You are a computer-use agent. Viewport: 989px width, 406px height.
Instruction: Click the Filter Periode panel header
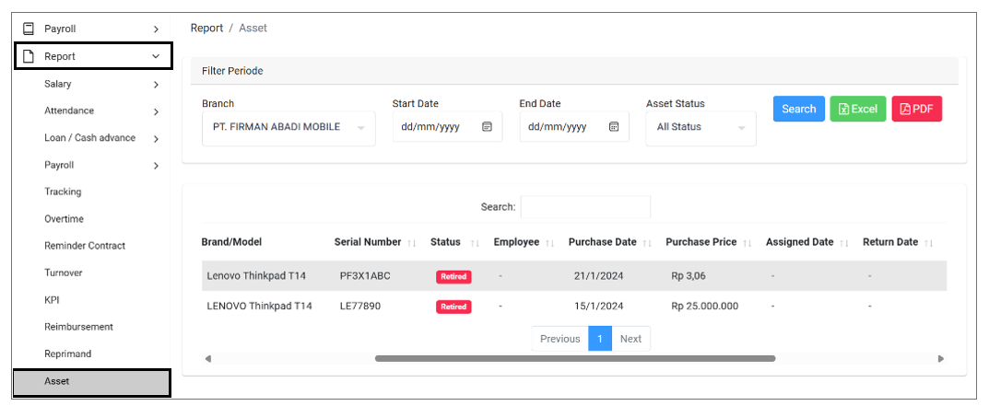[574, 71]
